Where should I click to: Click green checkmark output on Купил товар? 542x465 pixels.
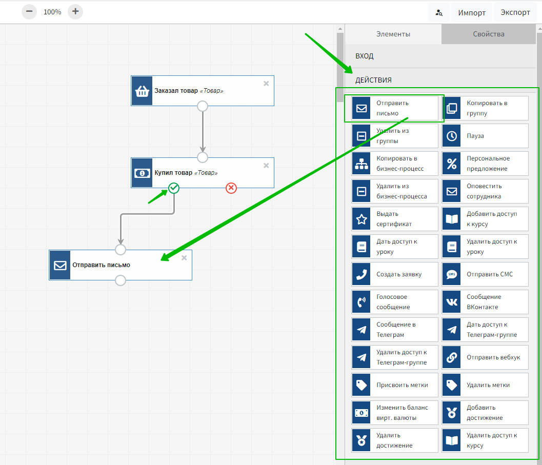pyautogui.click(x=174, y=188)
